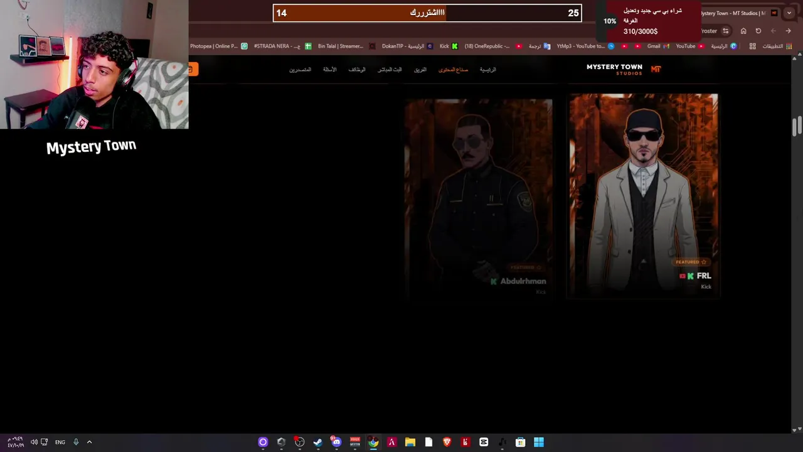Click FRL's Kick channel icon
This screenshot has width=803, height=452.
point(691,276)
